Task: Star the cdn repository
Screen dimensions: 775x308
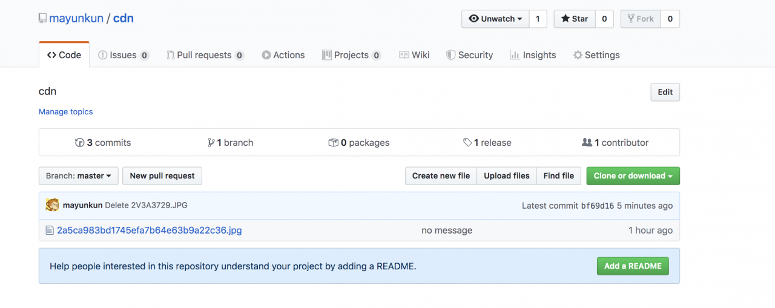Action: coord(575,19)
